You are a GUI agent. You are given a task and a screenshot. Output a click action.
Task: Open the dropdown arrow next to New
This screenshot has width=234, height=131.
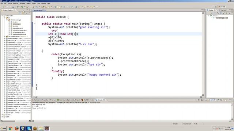tap(5, 7)
